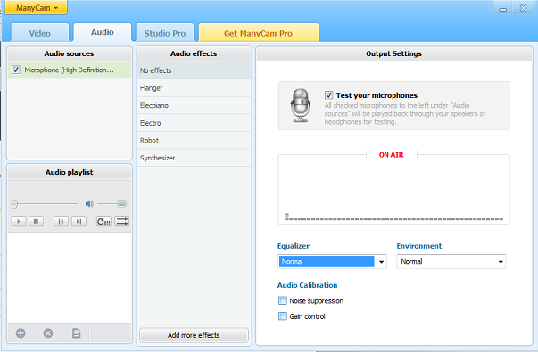Skip to previous playlist track
The image size is (538, 352).
pos(61,221)
